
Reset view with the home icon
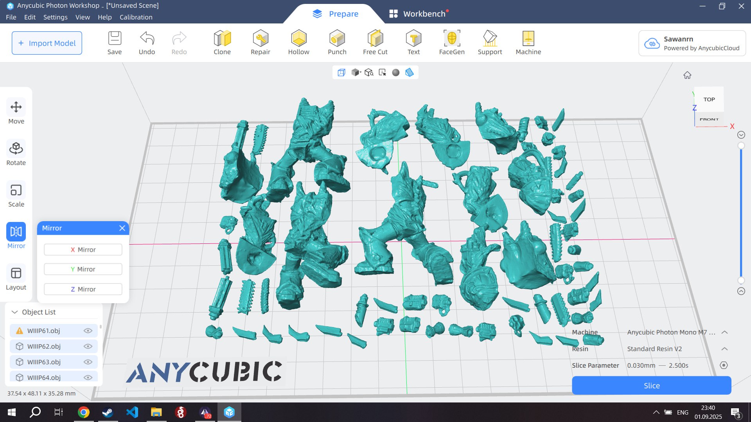(x=687, y=75)
